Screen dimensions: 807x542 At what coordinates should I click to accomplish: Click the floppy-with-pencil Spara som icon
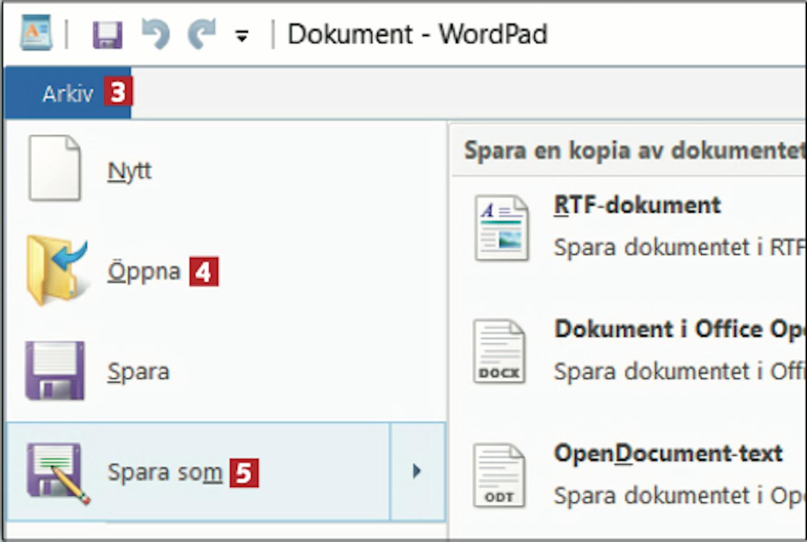pos(58,473)
